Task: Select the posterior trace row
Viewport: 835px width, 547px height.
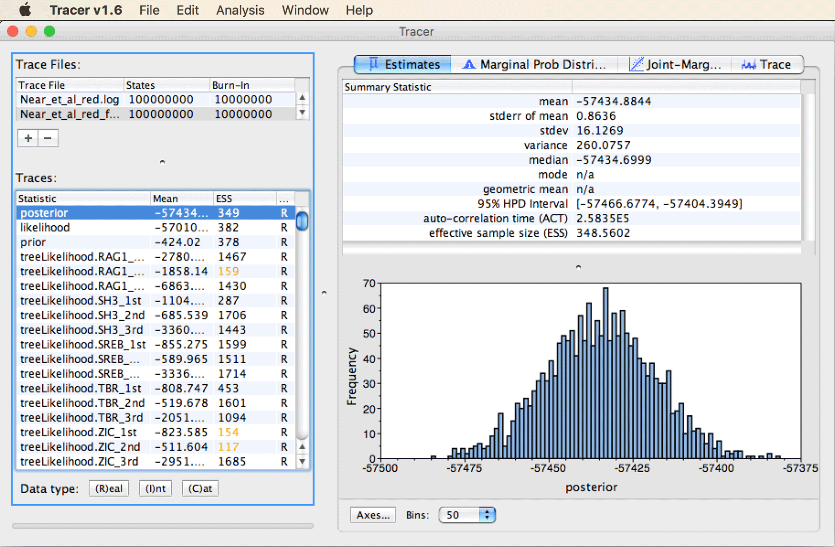Action: [156, 213]
